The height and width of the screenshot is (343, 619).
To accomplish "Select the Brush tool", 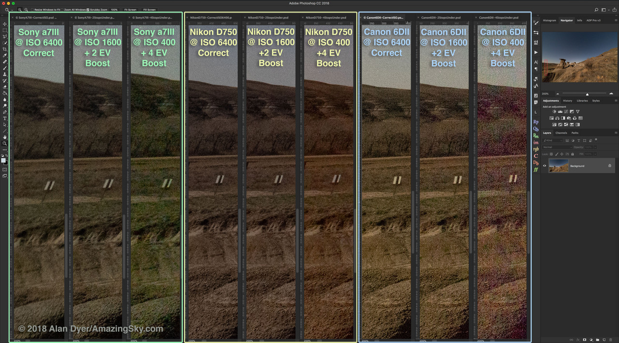I will tap(5, 68).
